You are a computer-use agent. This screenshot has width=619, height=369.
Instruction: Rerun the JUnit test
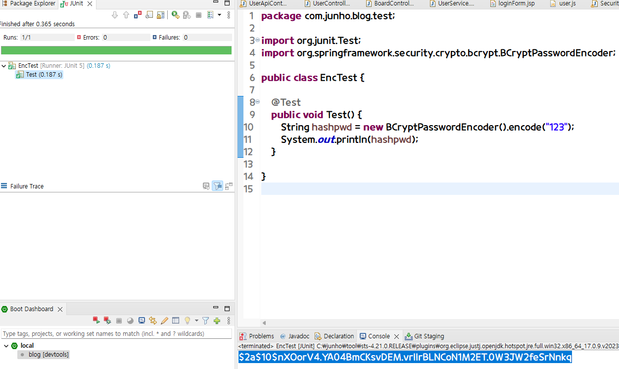click(175, 15)
